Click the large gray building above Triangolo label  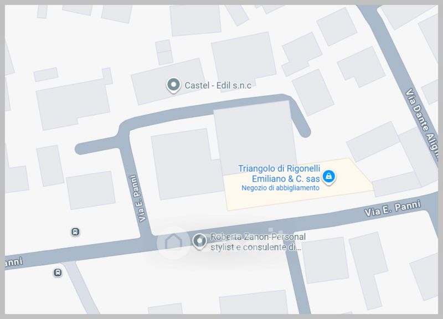tap(256, 137)
